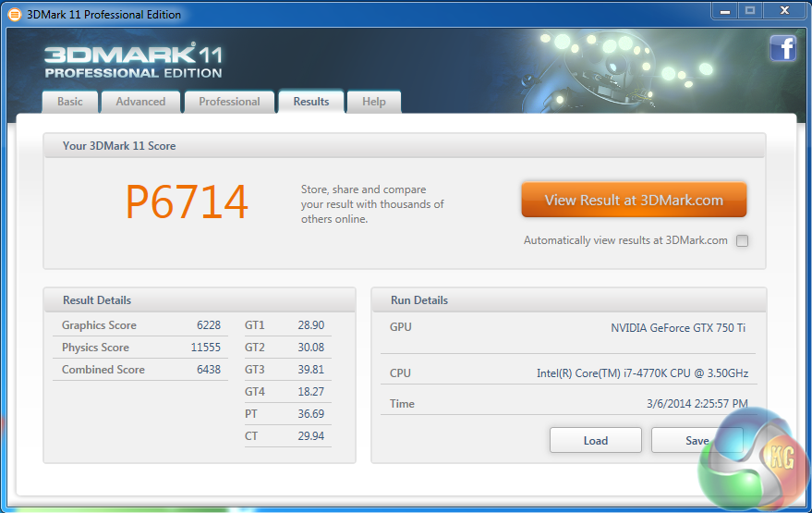
Task: Click the Save button
Action: pyautogui.click(x=697, y=441)
